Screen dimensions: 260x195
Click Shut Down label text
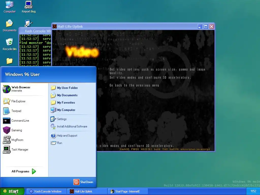(87, 182)
